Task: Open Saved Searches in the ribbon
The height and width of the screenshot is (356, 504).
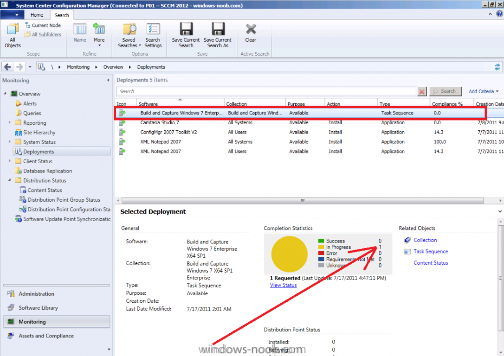Action: coord(129,35)
